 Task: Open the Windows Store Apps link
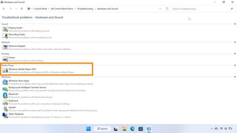(x=19, y=81)
